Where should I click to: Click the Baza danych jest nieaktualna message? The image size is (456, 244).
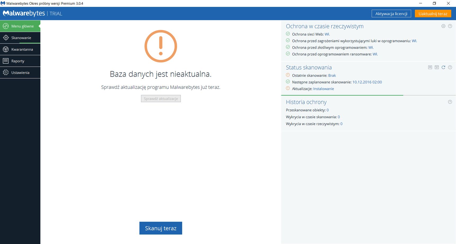click(161, 74)
